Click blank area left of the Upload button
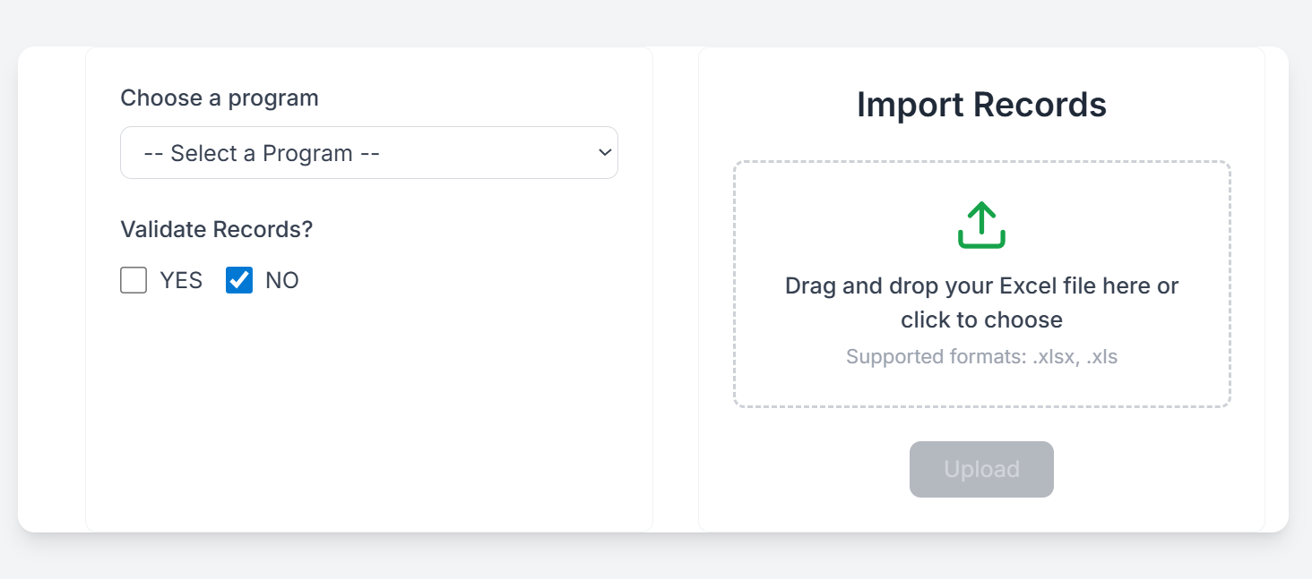The height and width of the screenshot is (579, 1312). click(x=807, y=470)
